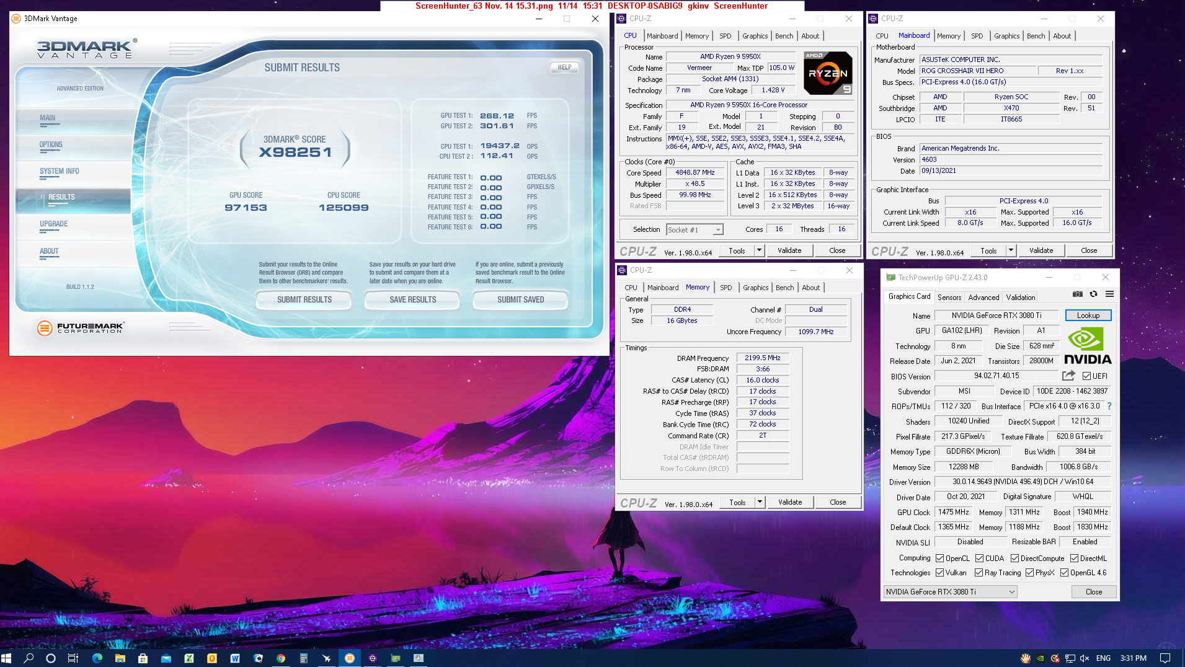Click the Lookup button in GPU-Z
This screenshot has height=667, width=1185.
coord(1088,316)
